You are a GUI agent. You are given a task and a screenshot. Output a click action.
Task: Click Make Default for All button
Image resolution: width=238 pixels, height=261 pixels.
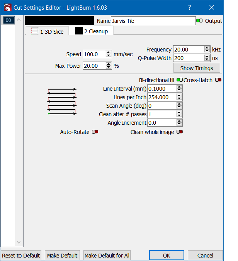pyautogui.click(x=107, y=255)
